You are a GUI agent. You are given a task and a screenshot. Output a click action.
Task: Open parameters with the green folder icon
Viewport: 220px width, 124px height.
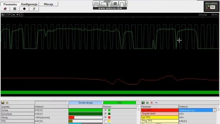[147, 103]
